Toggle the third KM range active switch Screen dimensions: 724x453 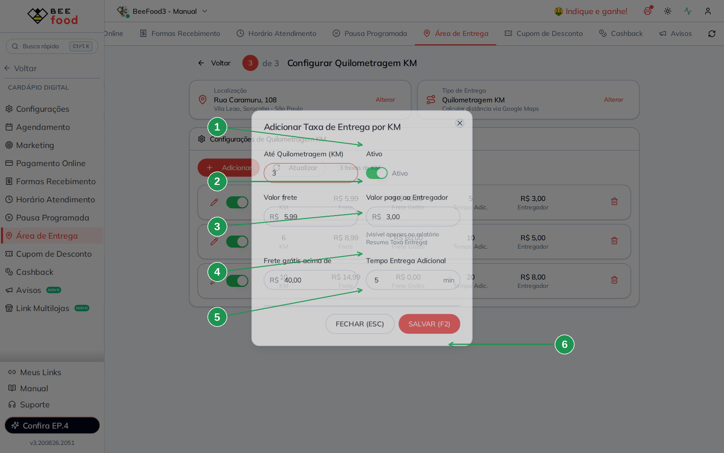[237, 281]
